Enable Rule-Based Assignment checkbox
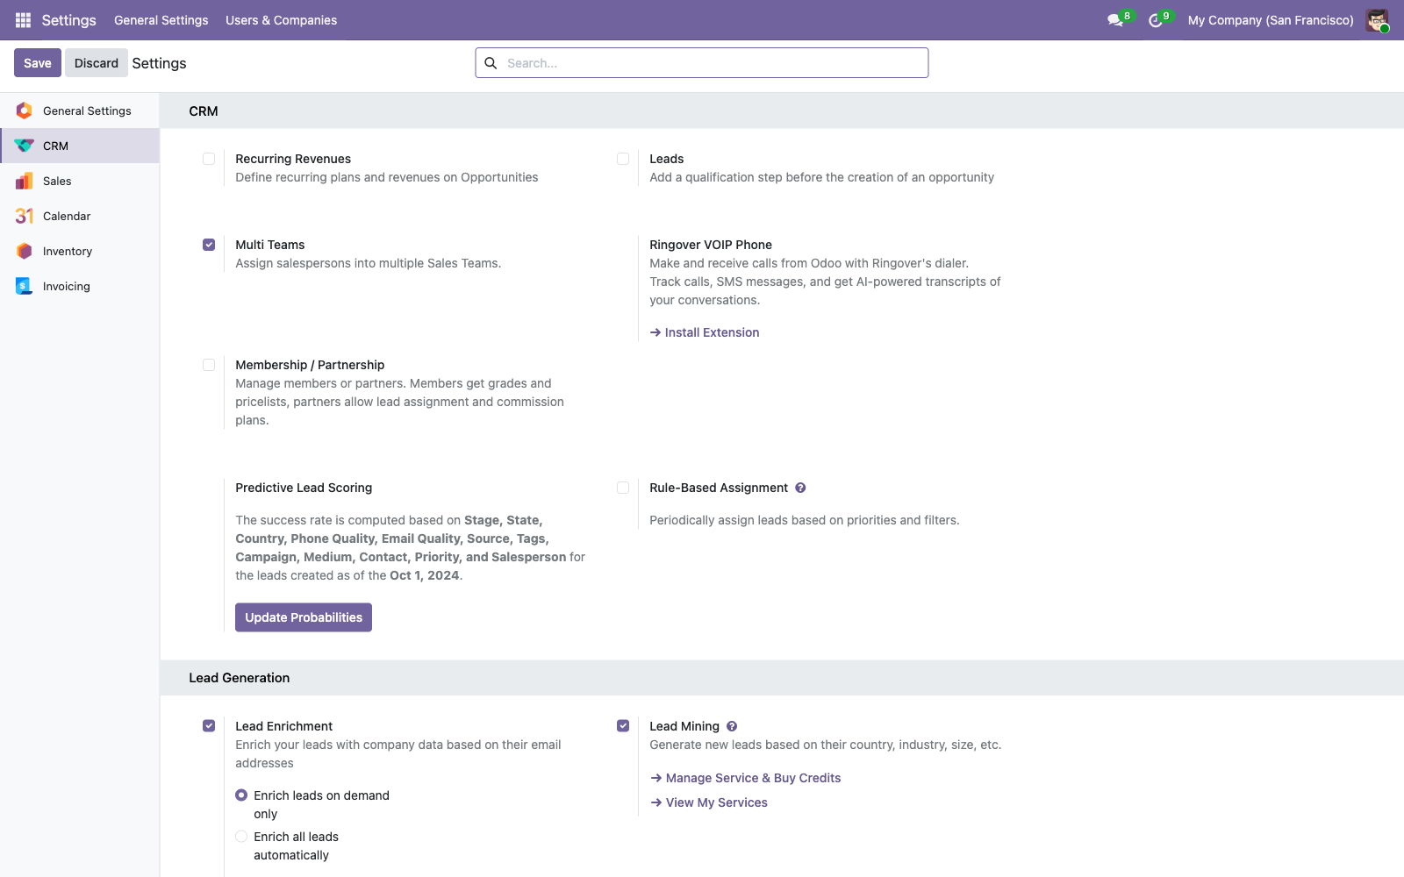The height and width of the screenshot is (877, 1404). tap(623, 488)
